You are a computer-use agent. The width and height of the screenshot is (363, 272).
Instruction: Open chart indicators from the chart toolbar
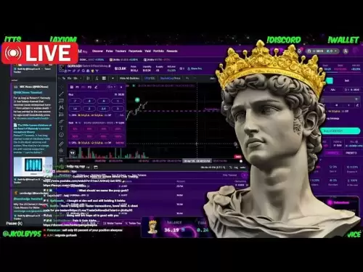tap(97, 78)
